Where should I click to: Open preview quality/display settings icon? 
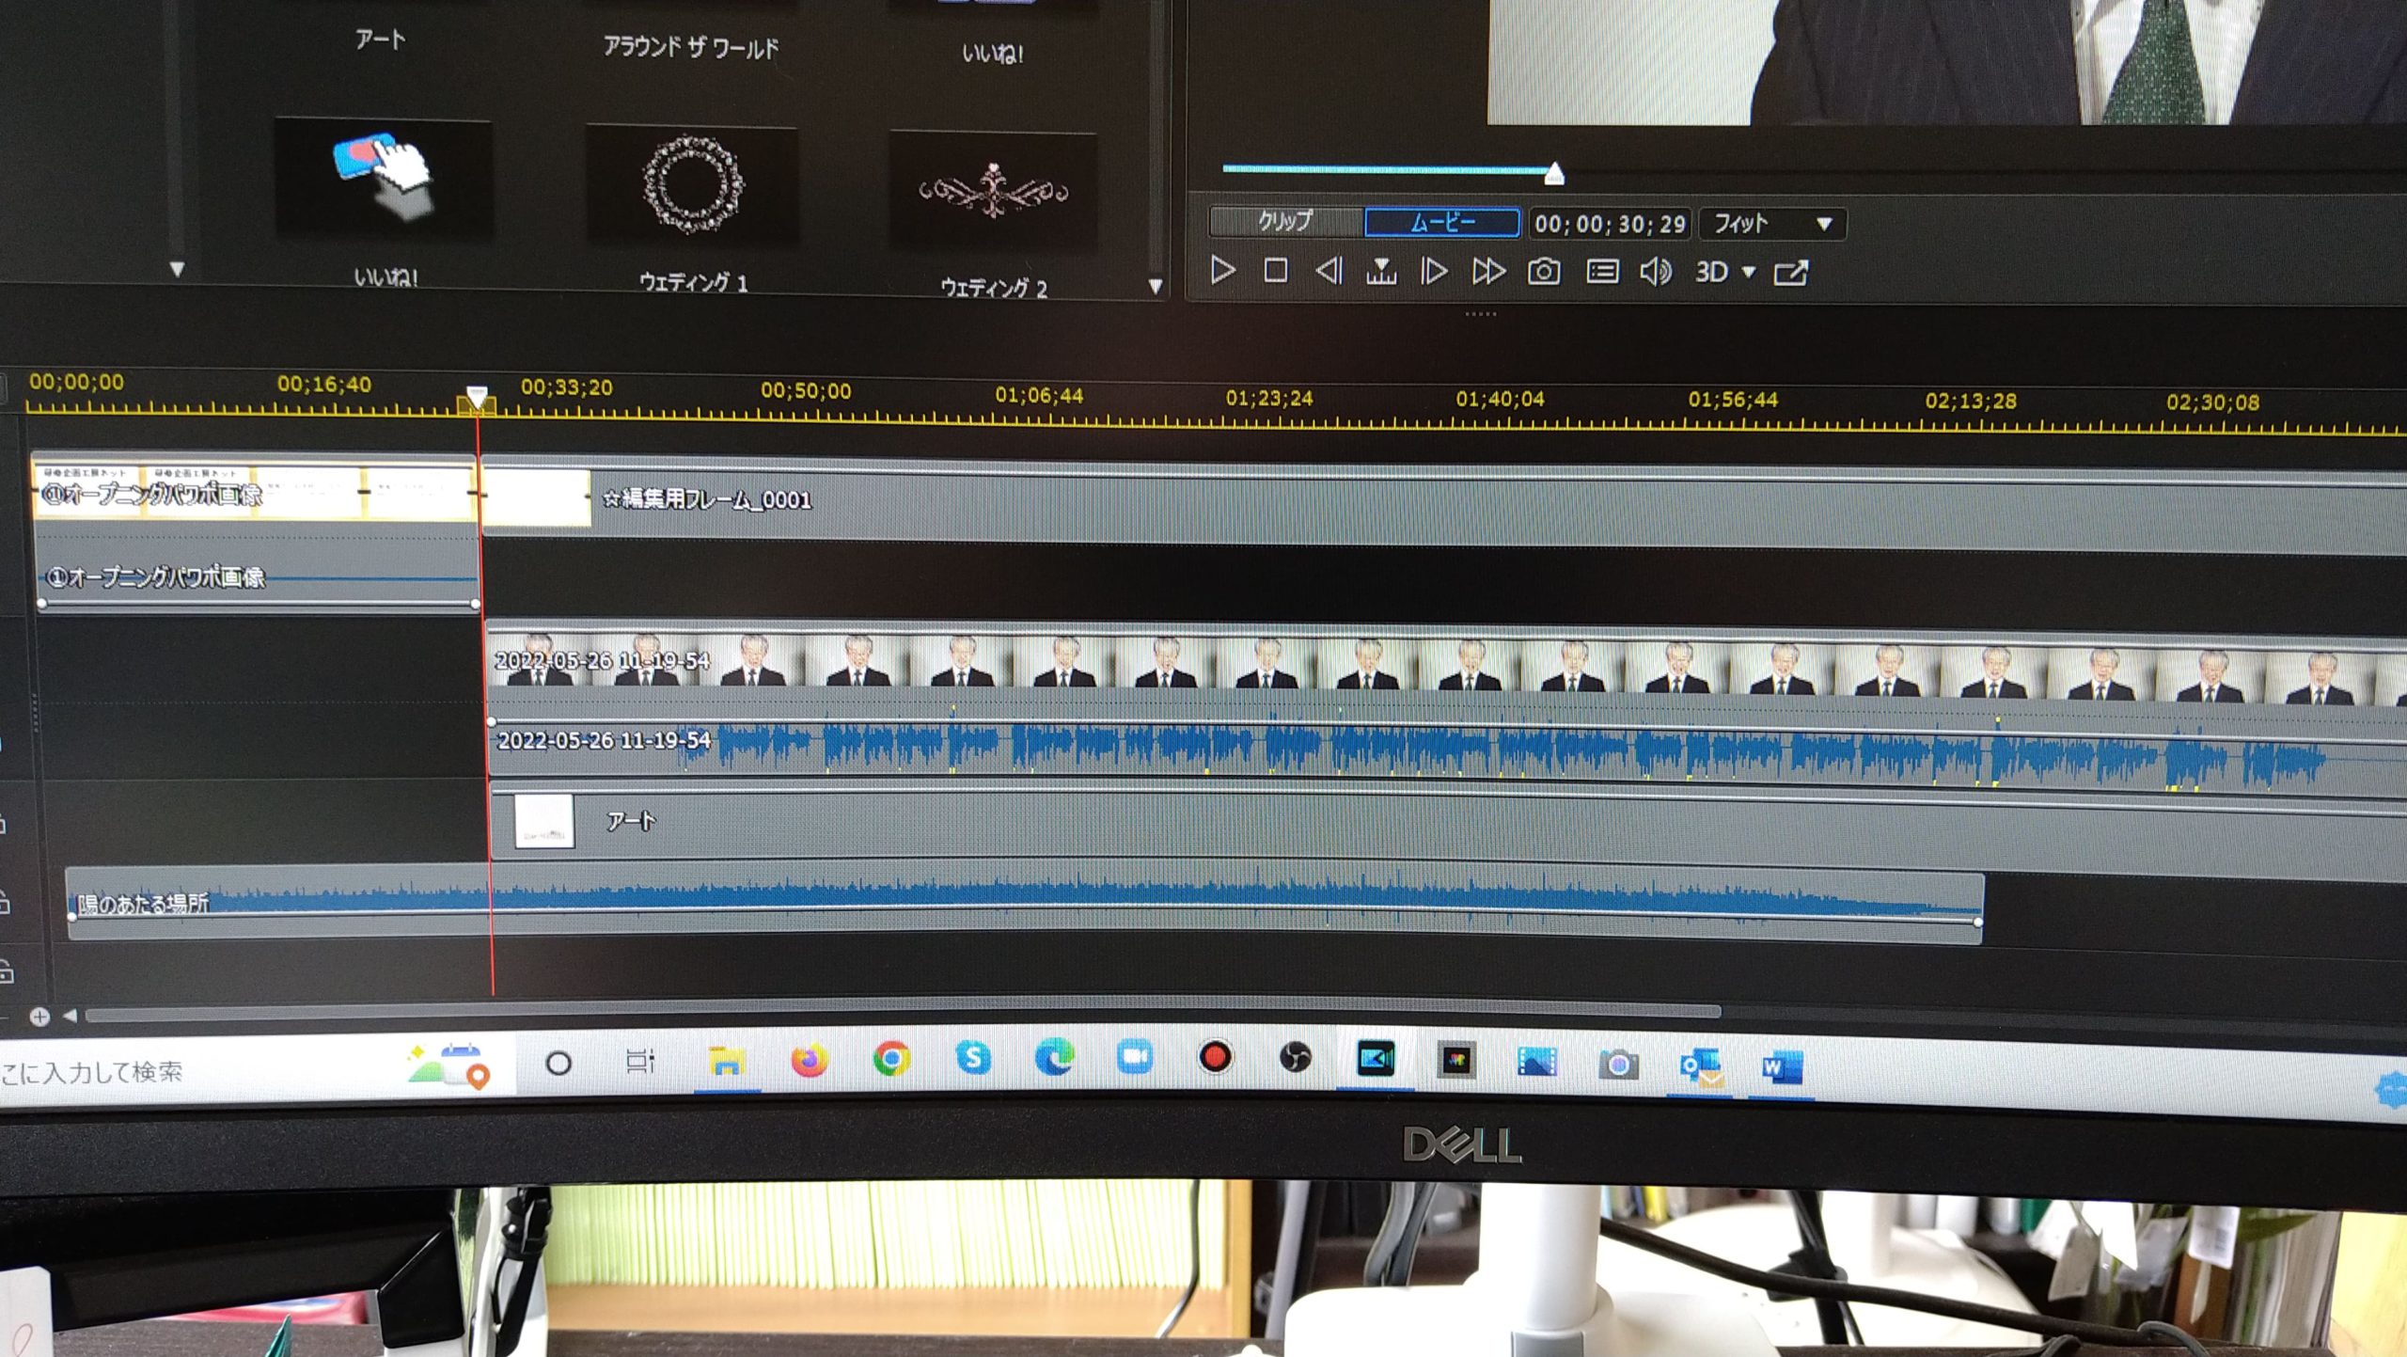pyautogui.click(x=1602, y=273)
